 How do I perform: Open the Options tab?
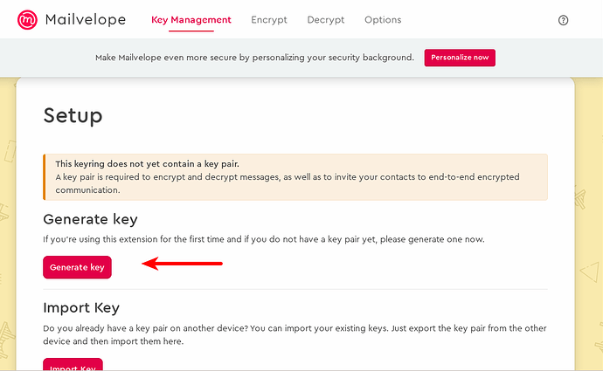383,20
